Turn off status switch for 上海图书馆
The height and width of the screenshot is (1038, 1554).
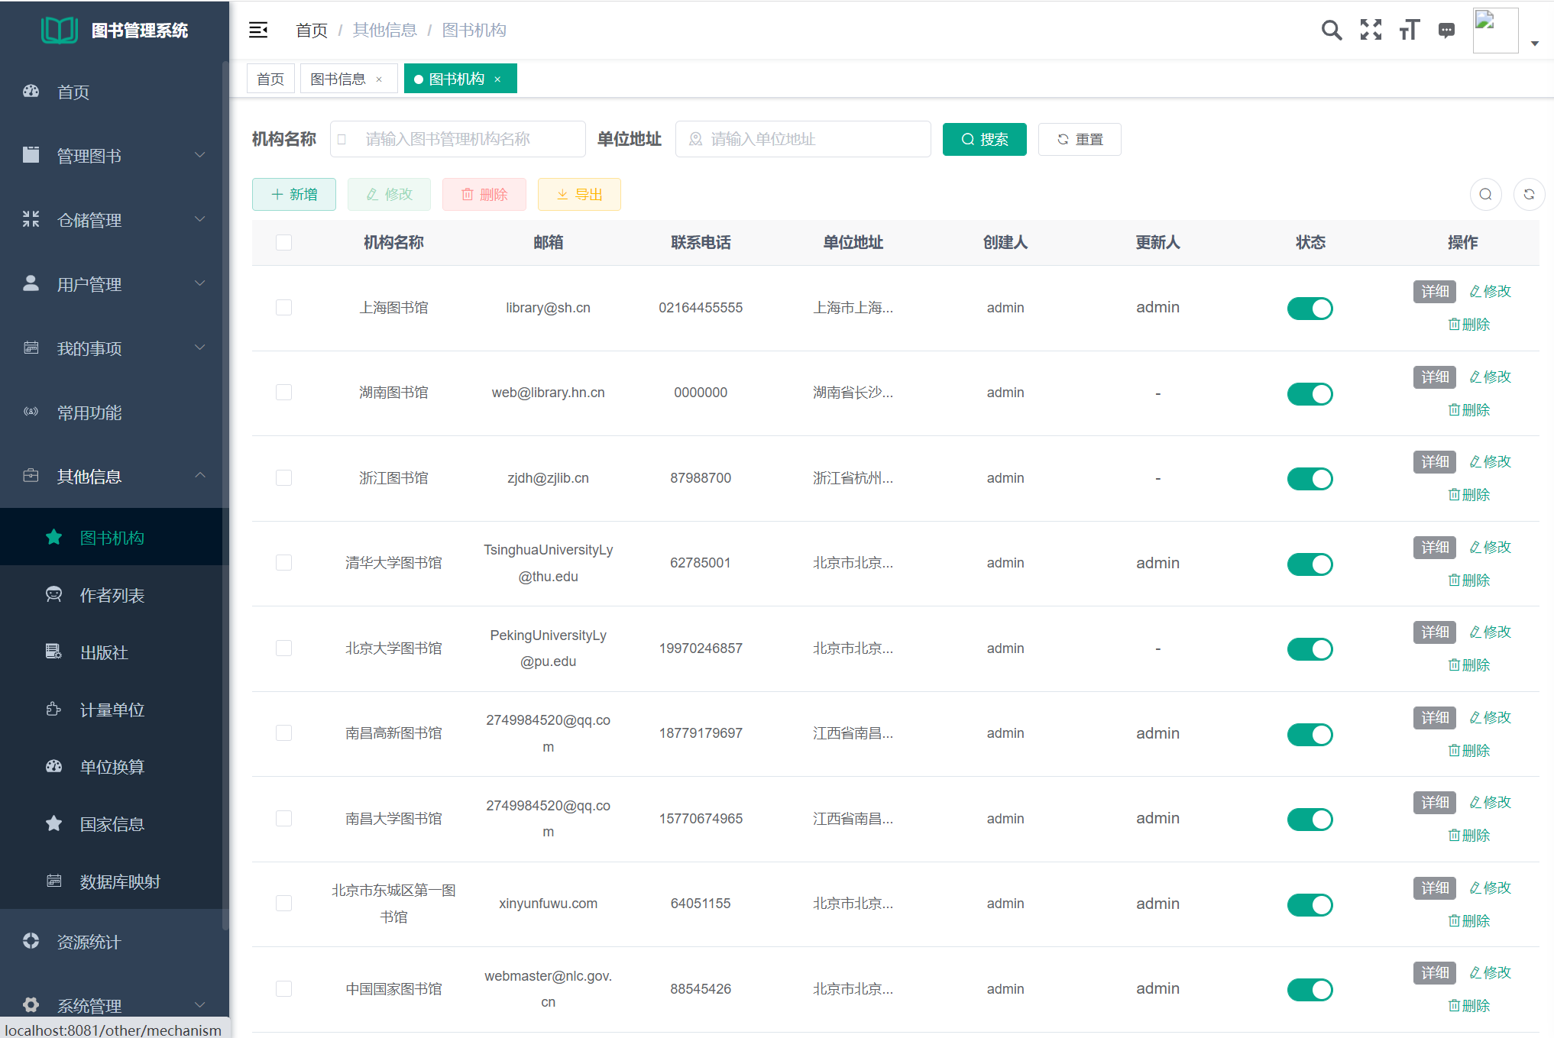(x=1310, y=308)
